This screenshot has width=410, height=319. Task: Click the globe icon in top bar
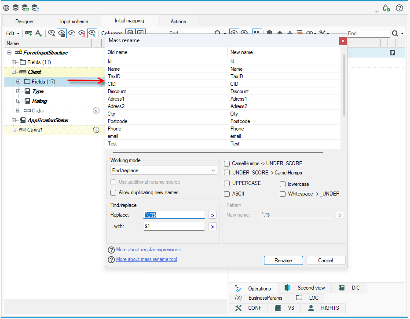pyautogui.click(x=6, y=8)
